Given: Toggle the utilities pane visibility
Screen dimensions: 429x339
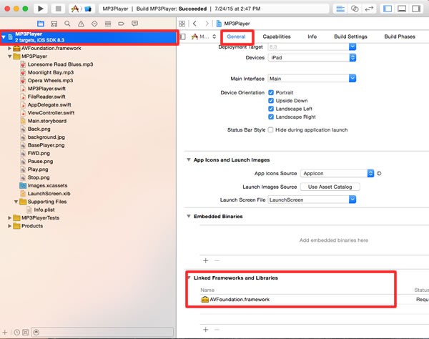Looking at the screenshot, I should point(416,9).
